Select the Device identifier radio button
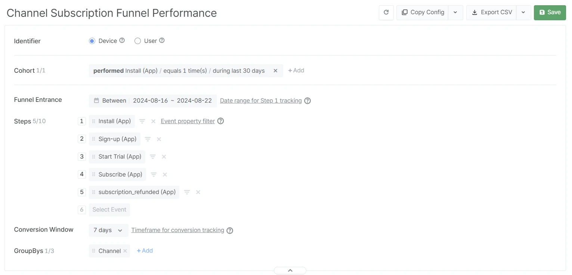Viewport: 572px width, 275px height. pyautogui.click(x=92, y=41)
